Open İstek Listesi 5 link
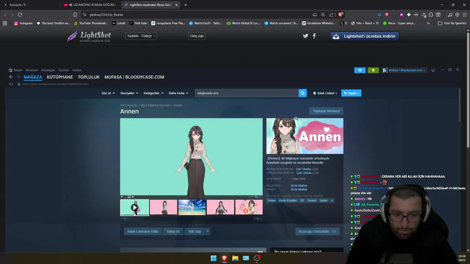This screenshot has width=470, height=264. [x=325, y=93]
